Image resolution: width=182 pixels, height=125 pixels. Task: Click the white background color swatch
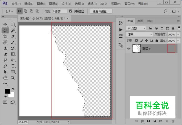(12, 96)
